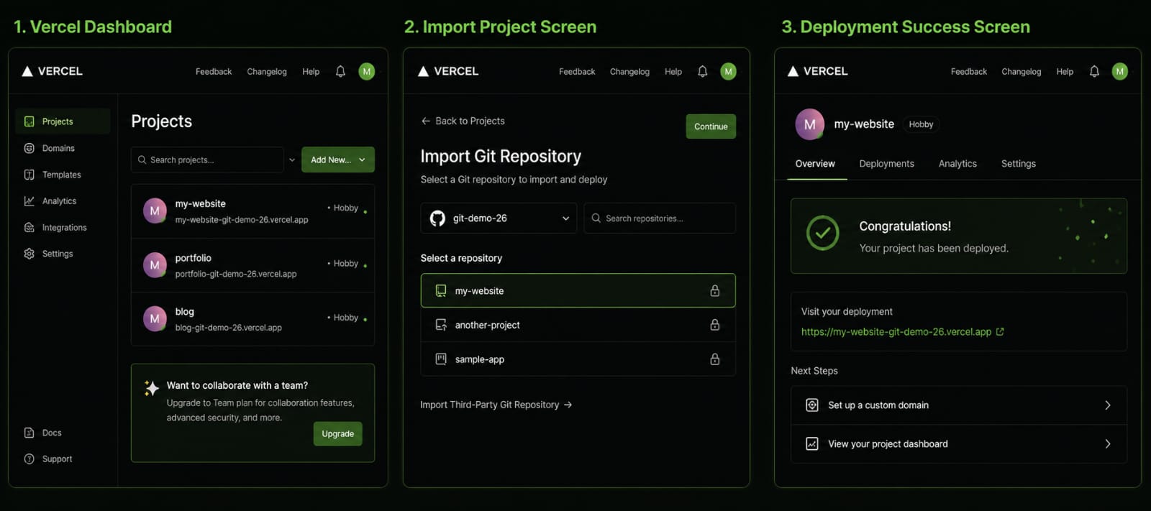Click Changelog in Dashboard panel header
Viewport: 1151px width, 511px height.
pyautogui.click(x=267, y=71)
